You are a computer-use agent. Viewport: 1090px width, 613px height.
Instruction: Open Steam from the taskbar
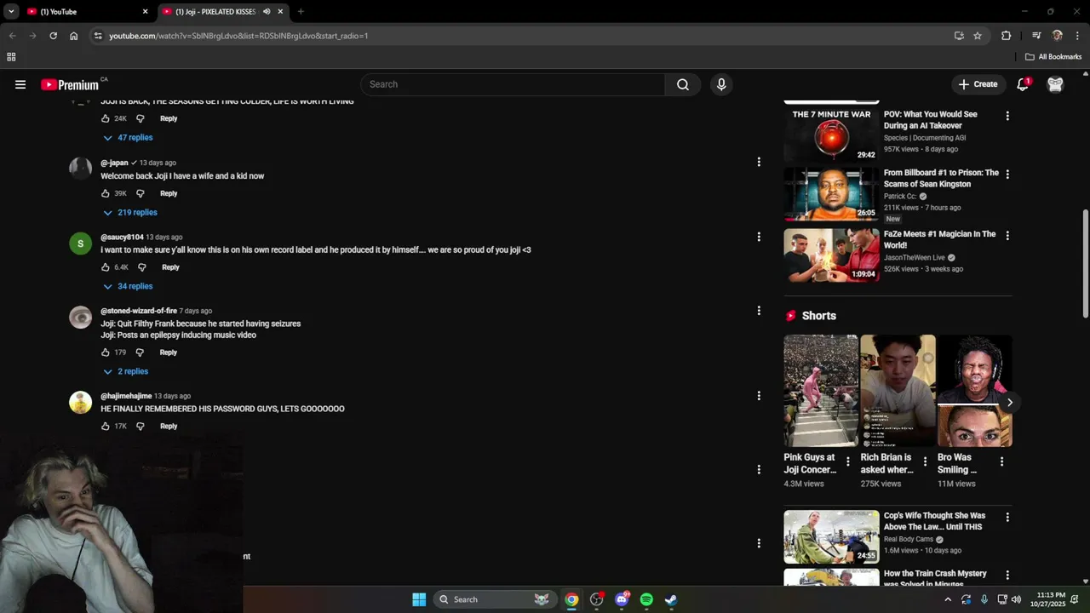tap(671, 599)
